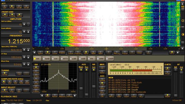Select Perseus as input source

(x=5, y=91)
